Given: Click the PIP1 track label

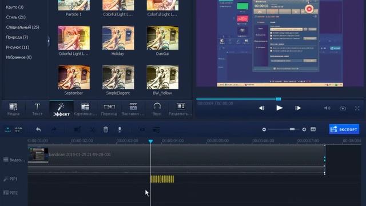Looking at the screenshot, I should [x=13, y=179].
